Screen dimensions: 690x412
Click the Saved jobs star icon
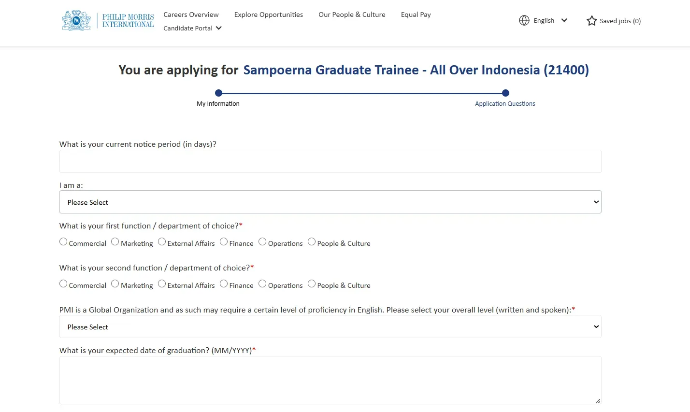coord(591,21)
